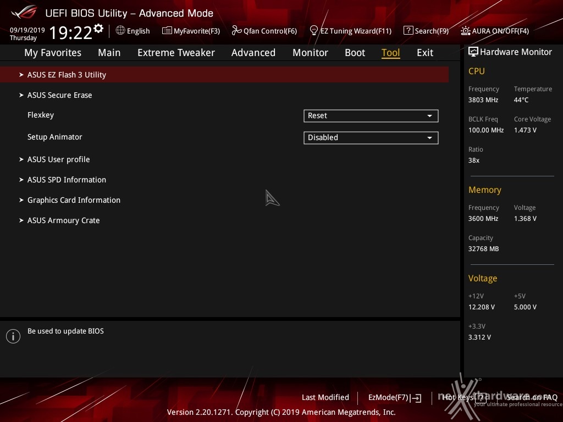563x422 pixels.
Task: Select the Tool tab
Action: 391,53
